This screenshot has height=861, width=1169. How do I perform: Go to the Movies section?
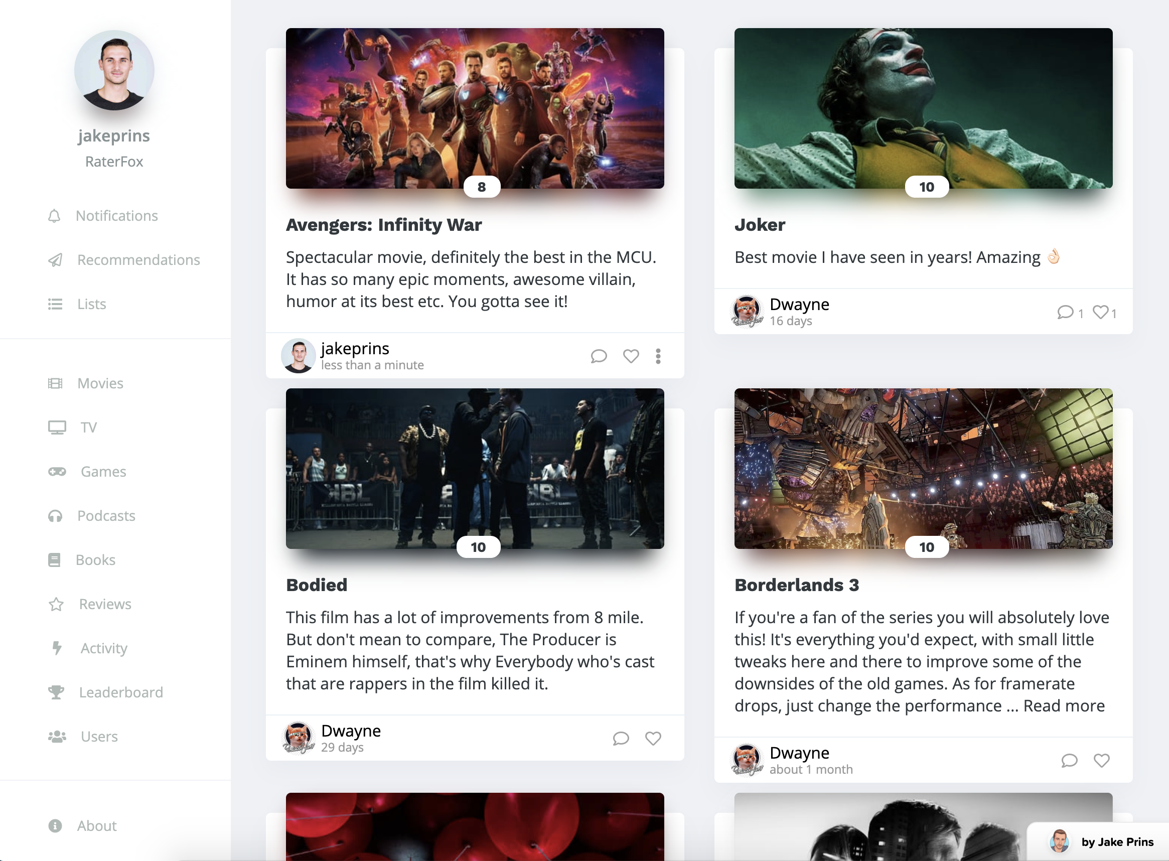(100, 384)
